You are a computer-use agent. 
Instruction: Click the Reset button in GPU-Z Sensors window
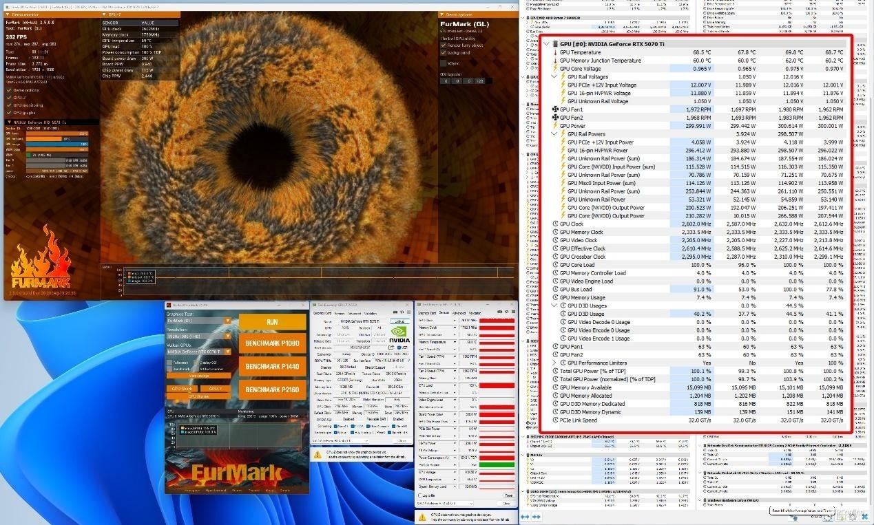509,495
